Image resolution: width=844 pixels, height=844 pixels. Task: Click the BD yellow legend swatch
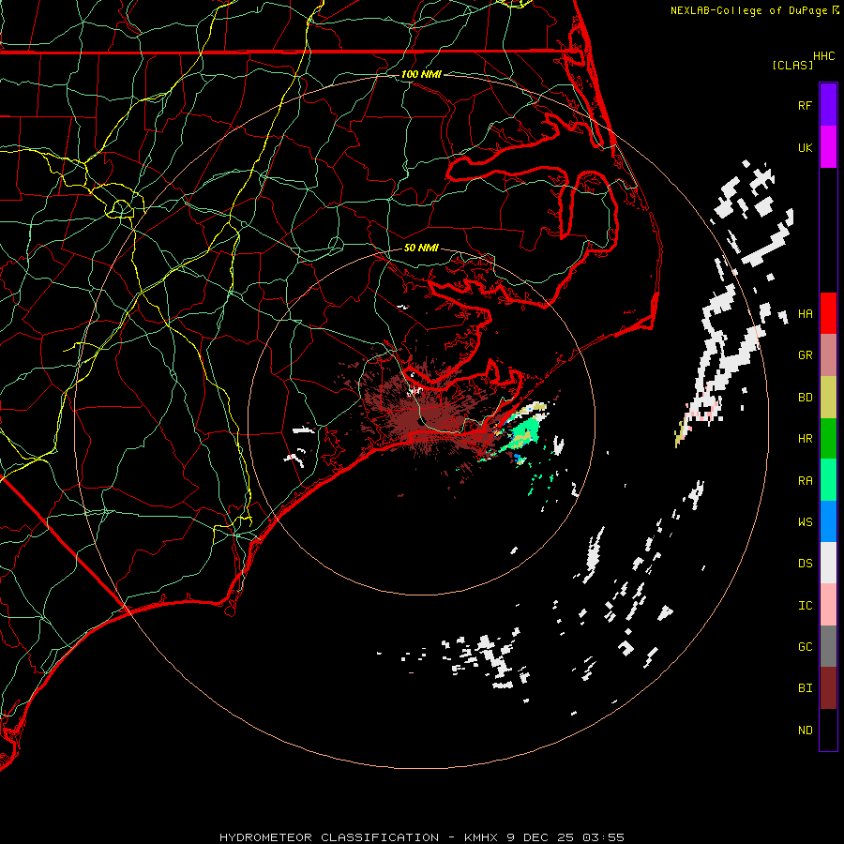point(828,398)
